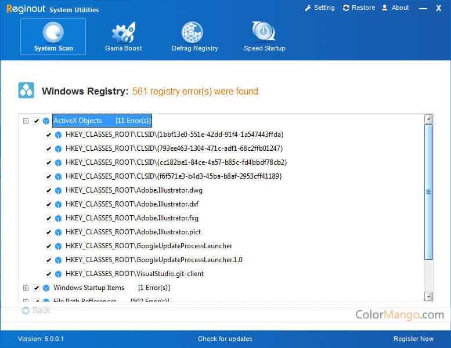Uncheck the GoogleUpdateProcessLauncher checkbox
Image resolution: width=451 pixels, height=348 pixels.
click(x=48, y=246)
